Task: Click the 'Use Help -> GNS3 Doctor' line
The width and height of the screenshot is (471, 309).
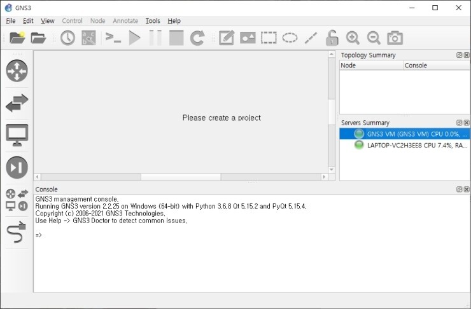Action: pyautogui.click(x=111, y=221)
